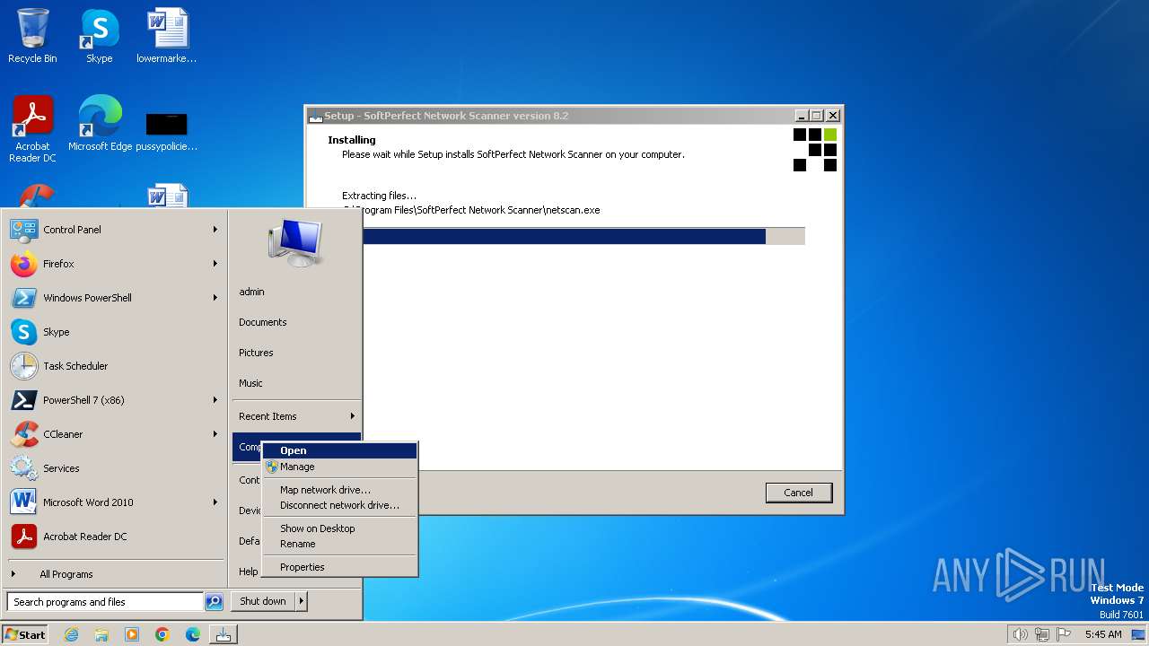Viewport: 1149px width, 646px height.
Task: Click the Shut down button
Action: pyautogui.click(x=263, y=601)
